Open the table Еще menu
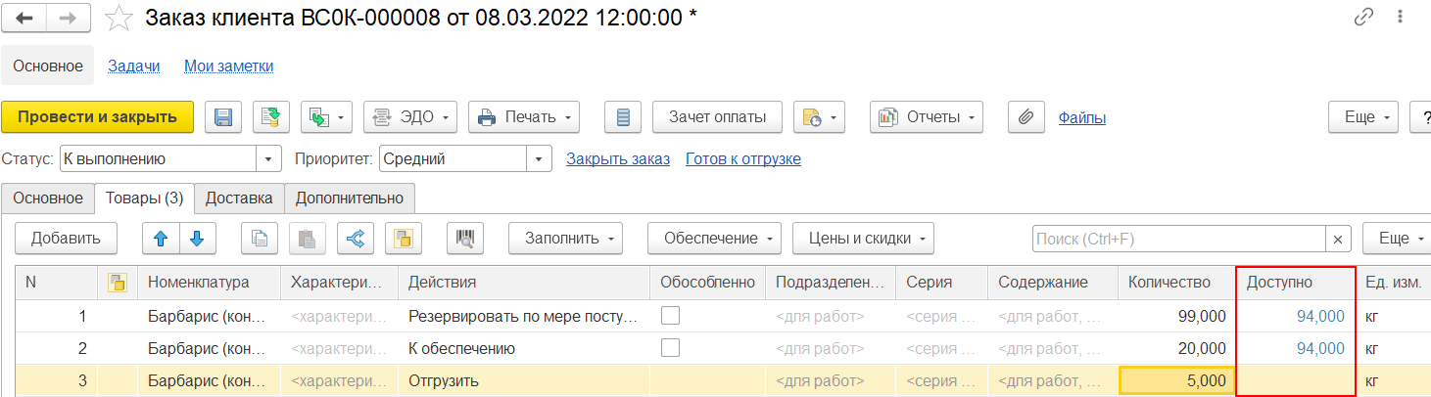The height and width of the screenshot is (397, 1431). tap(1396, 238)
